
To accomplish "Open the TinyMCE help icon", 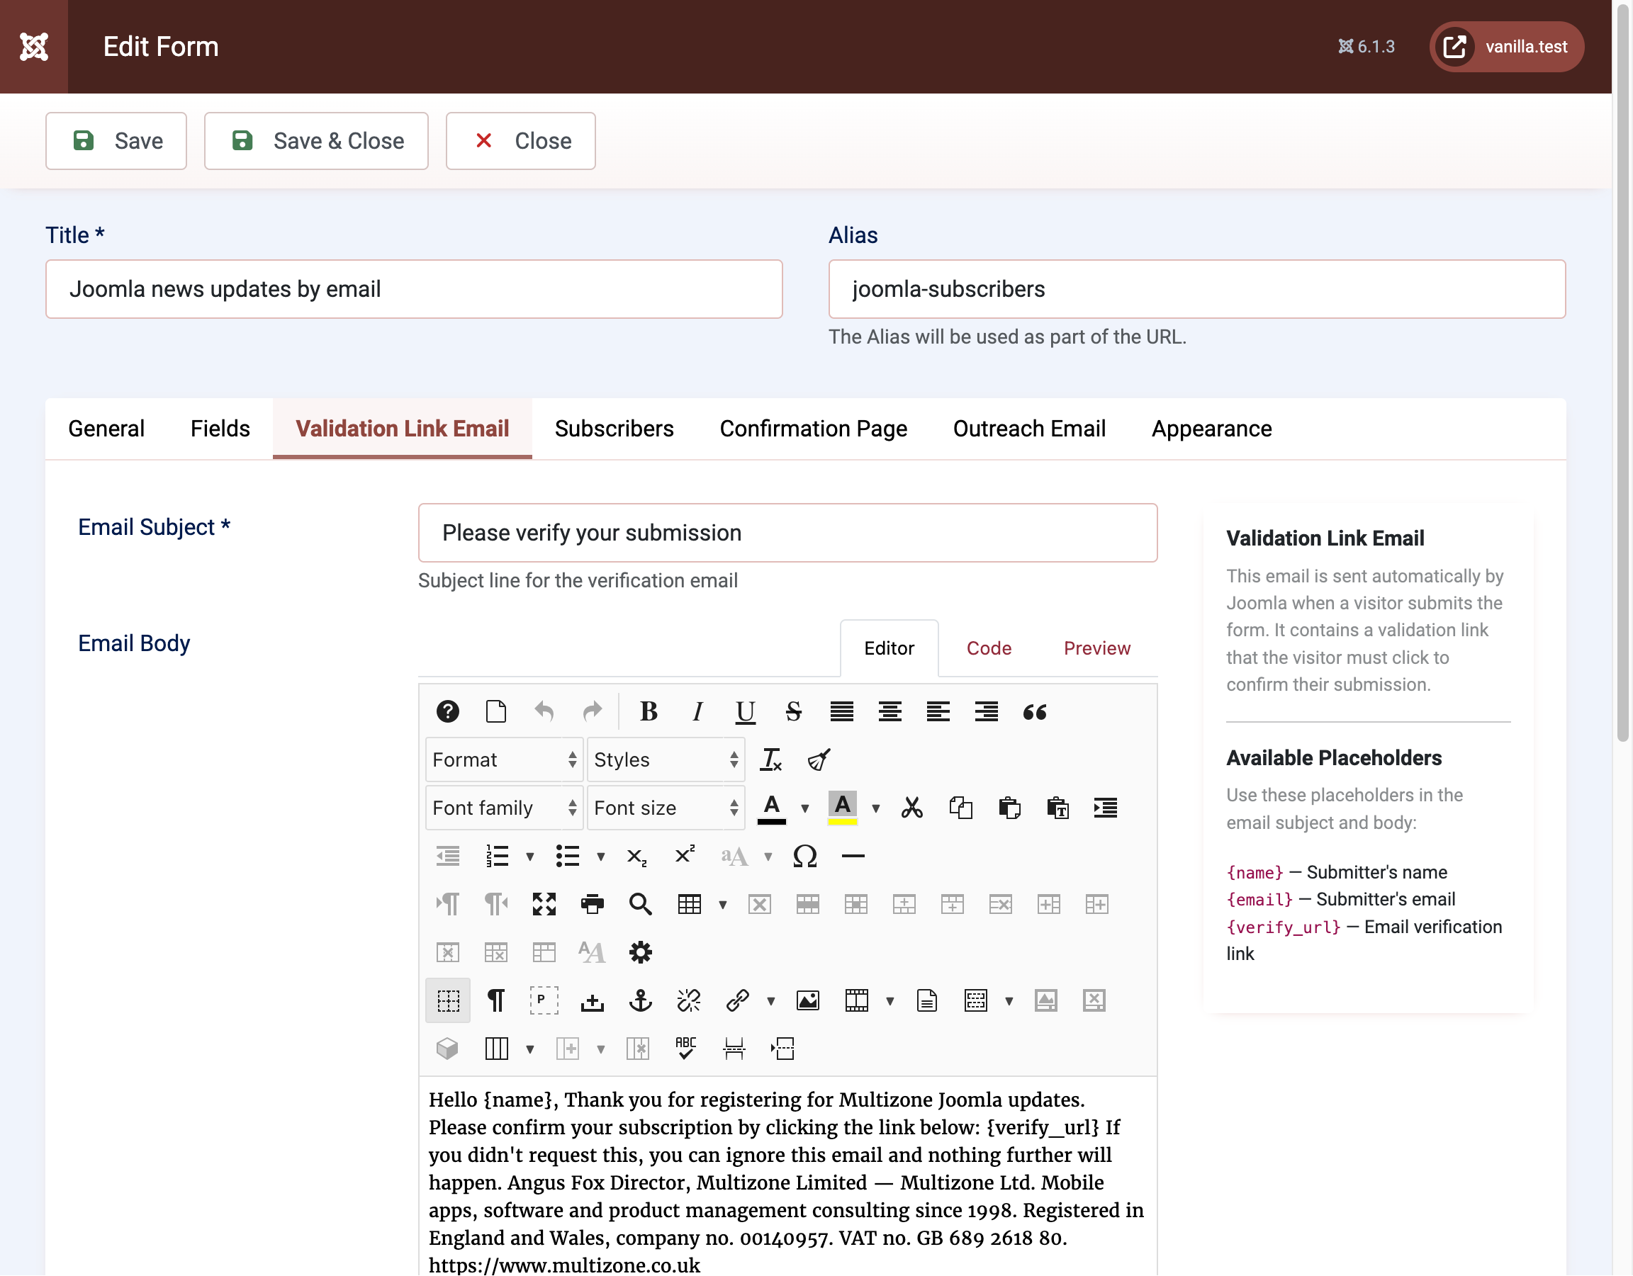I will point(447,711).
